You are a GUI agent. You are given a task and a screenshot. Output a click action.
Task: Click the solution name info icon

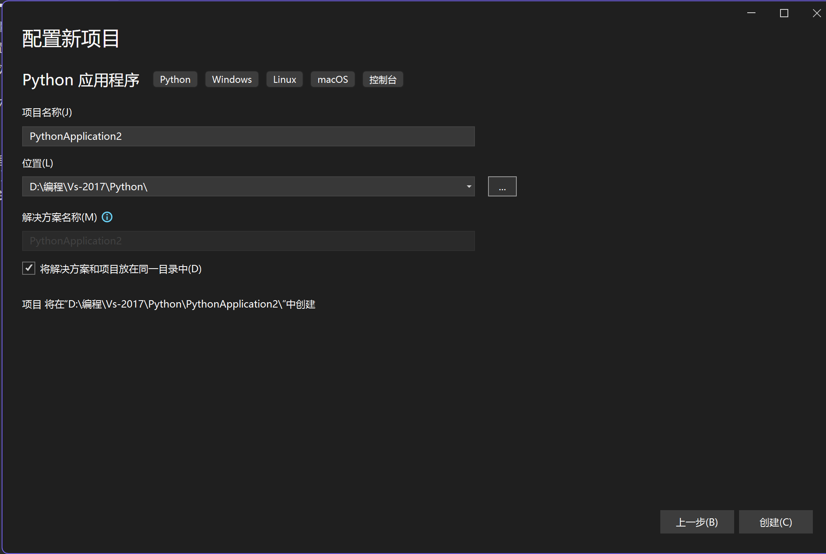(107, 217)
